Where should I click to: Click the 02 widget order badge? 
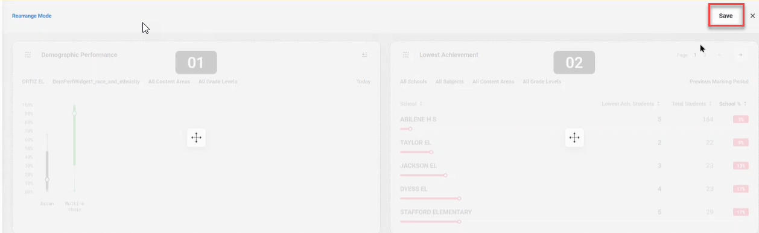pyautogui.click(x=574, y=63)
